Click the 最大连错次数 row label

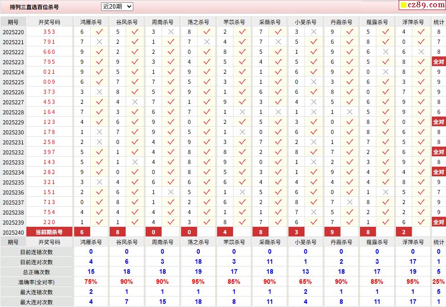36,292
